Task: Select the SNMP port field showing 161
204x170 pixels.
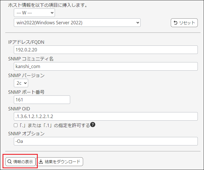Action: pyautogui.click(x=42, y=100)
